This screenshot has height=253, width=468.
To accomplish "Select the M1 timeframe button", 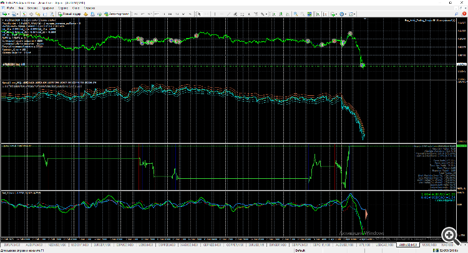I will (135, 14).
